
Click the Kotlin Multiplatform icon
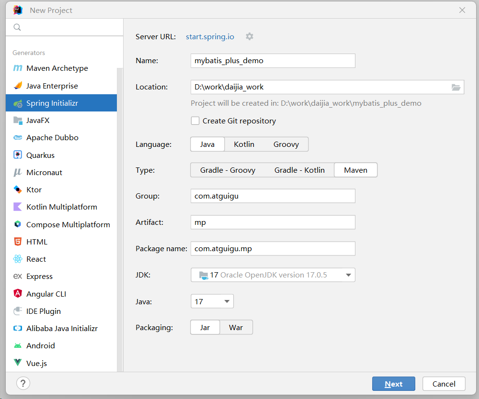18,207
